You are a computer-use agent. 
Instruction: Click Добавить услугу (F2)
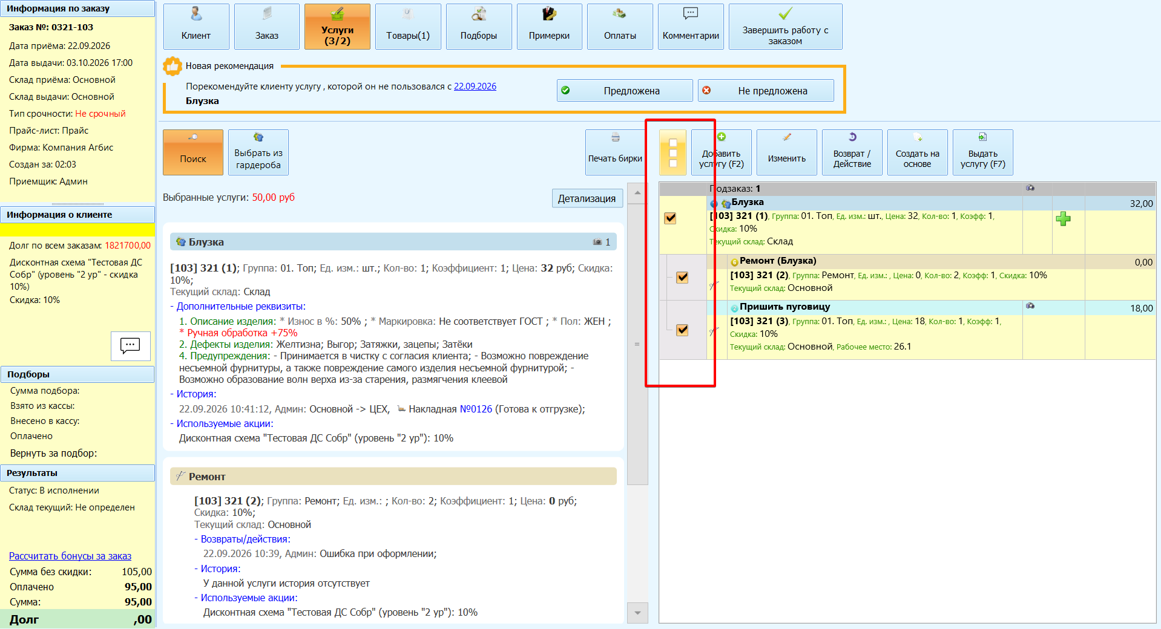tap(722, 152)
